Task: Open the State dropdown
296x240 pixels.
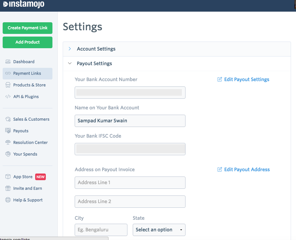Action: (159, 230)
